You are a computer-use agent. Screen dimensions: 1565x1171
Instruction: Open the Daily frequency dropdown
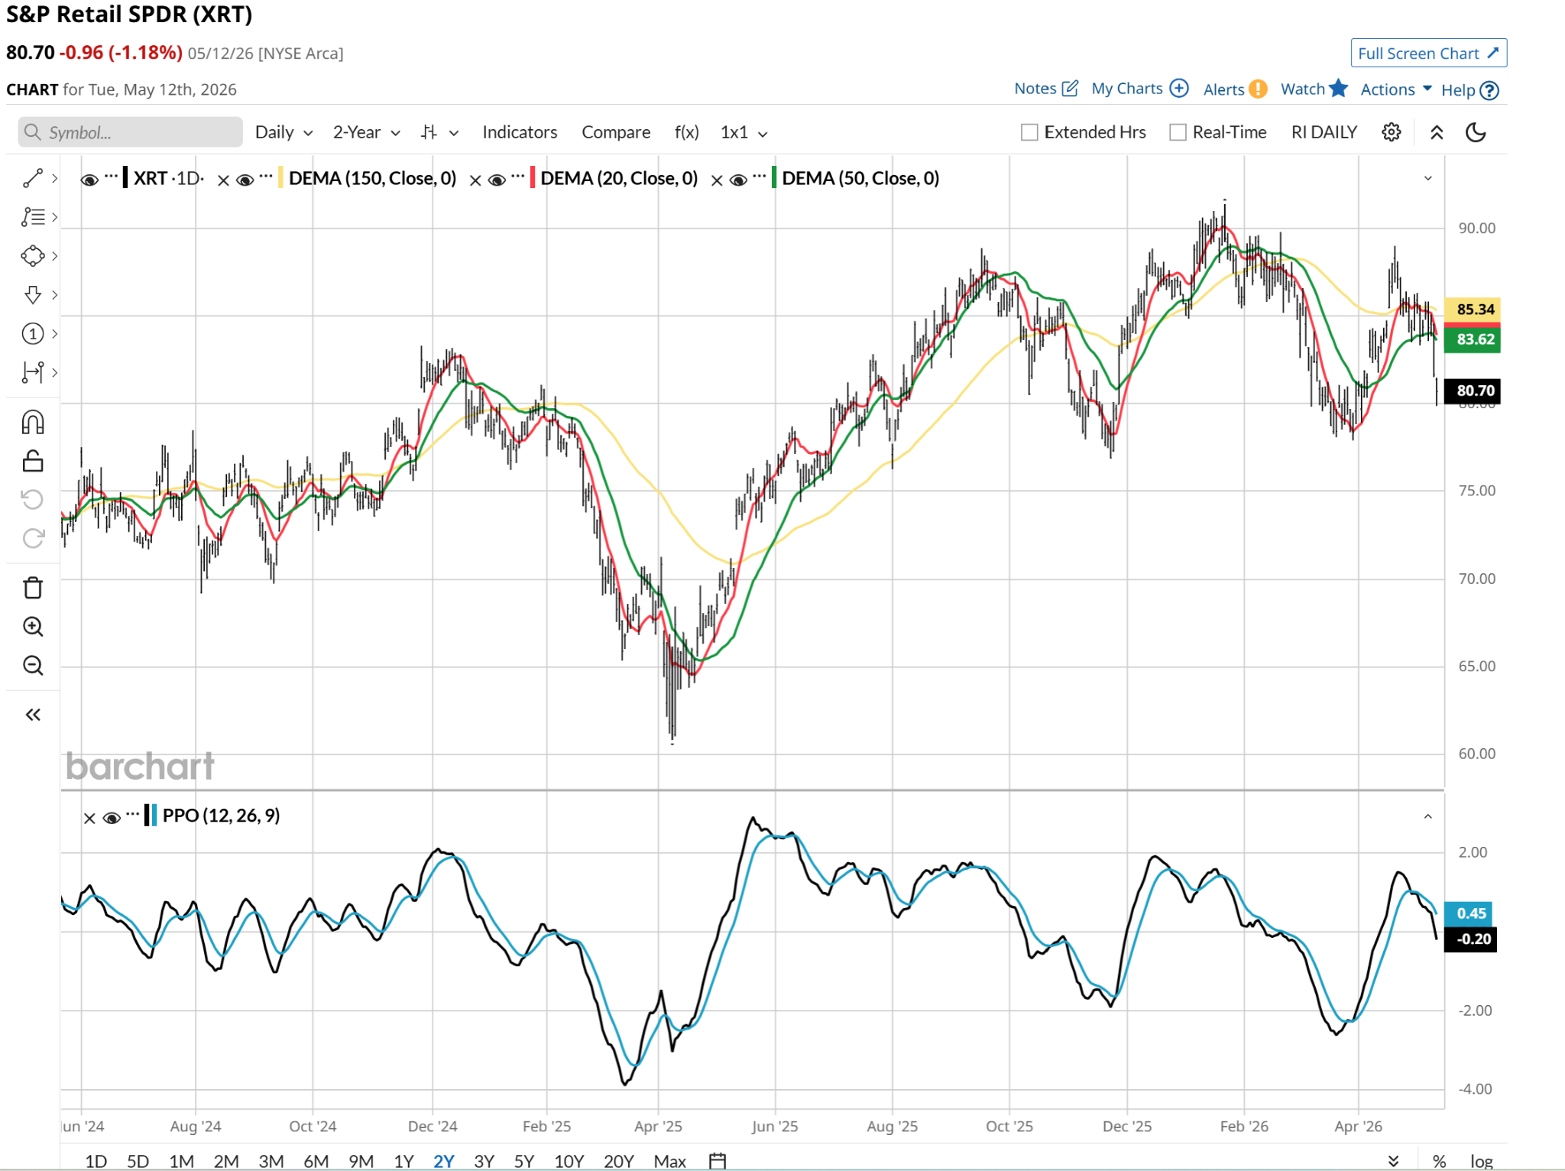pyautogui.click(x=284, y=132)
